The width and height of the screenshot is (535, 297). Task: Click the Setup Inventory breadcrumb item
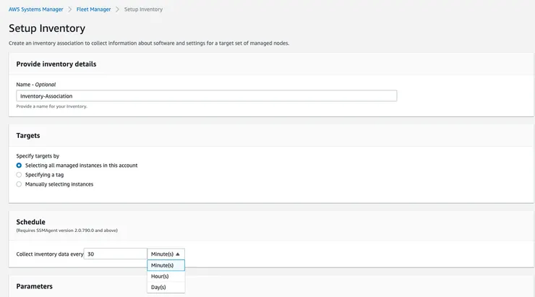(x=143, y=9)
